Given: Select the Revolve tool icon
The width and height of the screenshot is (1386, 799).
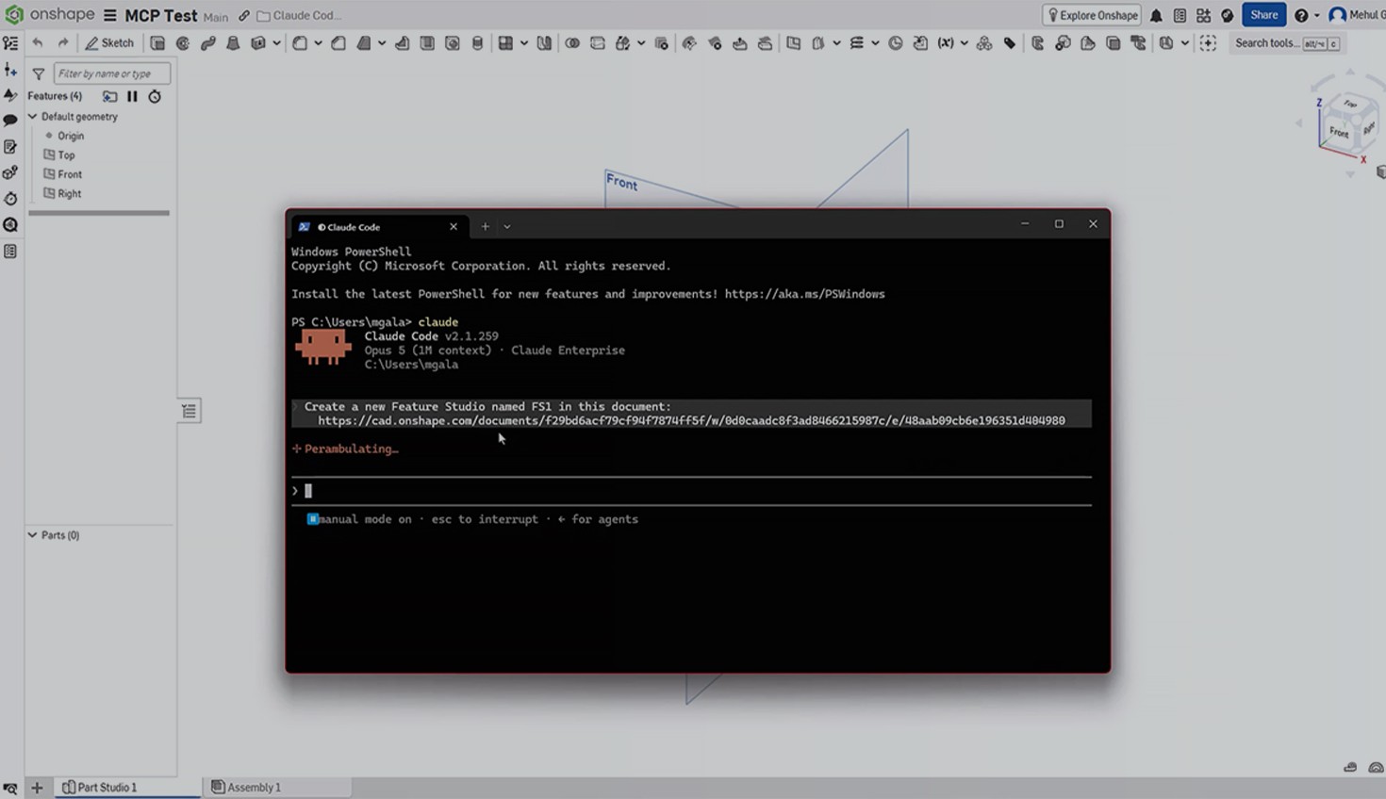Looking at the screenshot, I should point(183,43).
